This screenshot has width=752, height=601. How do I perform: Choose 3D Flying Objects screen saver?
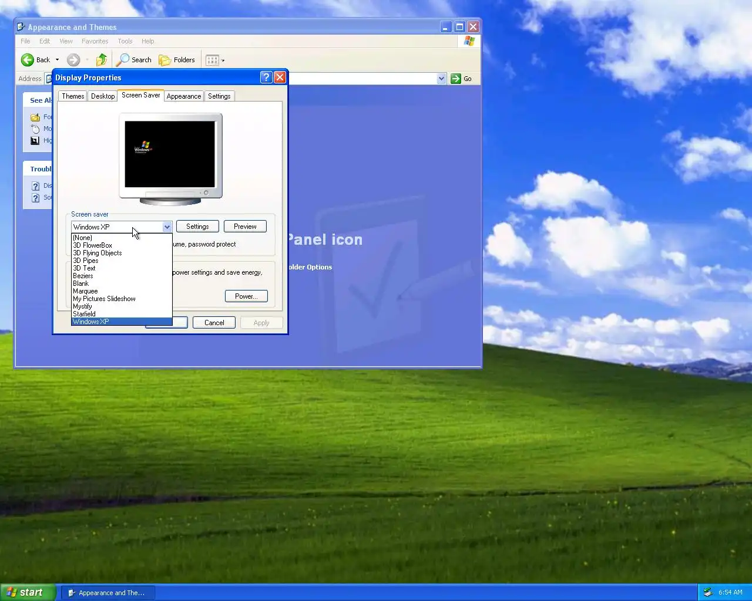pos(122,253)
